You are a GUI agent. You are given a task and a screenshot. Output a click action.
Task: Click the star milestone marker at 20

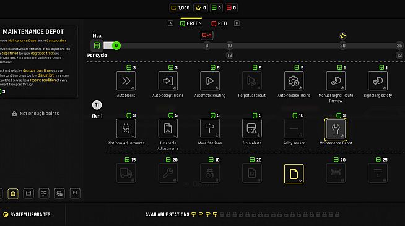pos(342,36)
